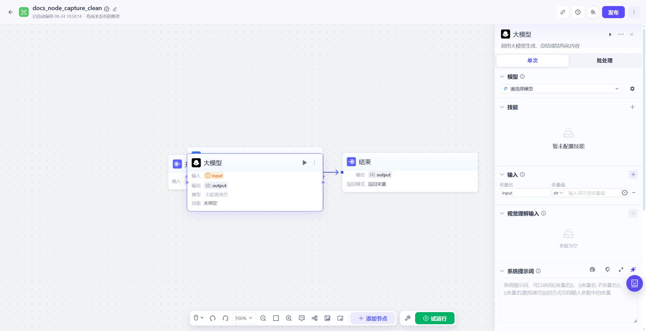The width and height of the screenshot is (646, 331).
Task: Open the debug wrench tool
Action: click(408, 318)
